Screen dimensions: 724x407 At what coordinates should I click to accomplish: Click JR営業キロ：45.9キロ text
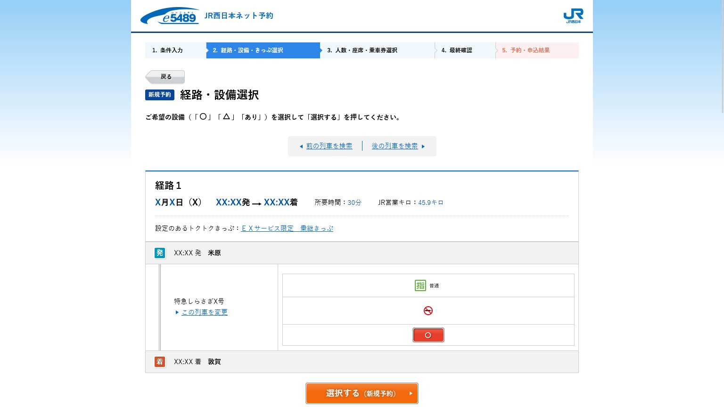[x=411, y=203]
